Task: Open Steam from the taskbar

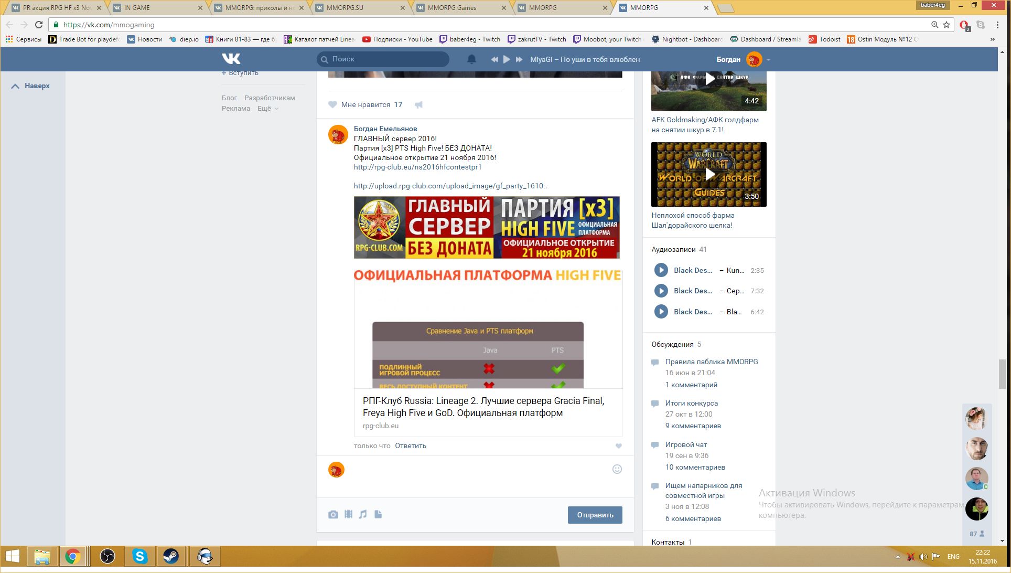Action: click(171, 556)
